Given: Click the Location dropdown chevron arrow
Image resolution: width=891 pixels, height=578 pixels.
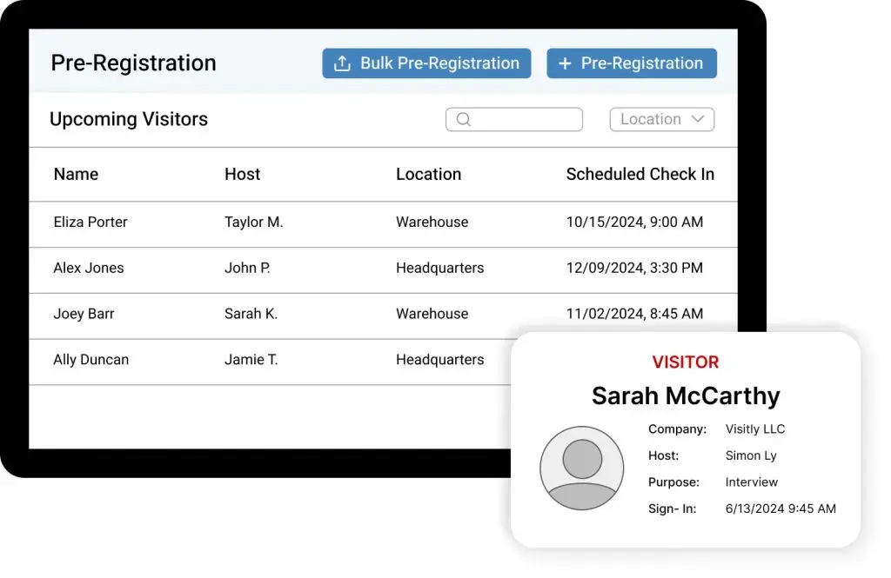Looking at the screenshot, I should 698,119.
